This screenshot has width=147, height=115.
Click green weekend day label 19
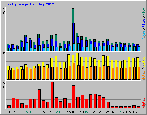click(86, 112)
